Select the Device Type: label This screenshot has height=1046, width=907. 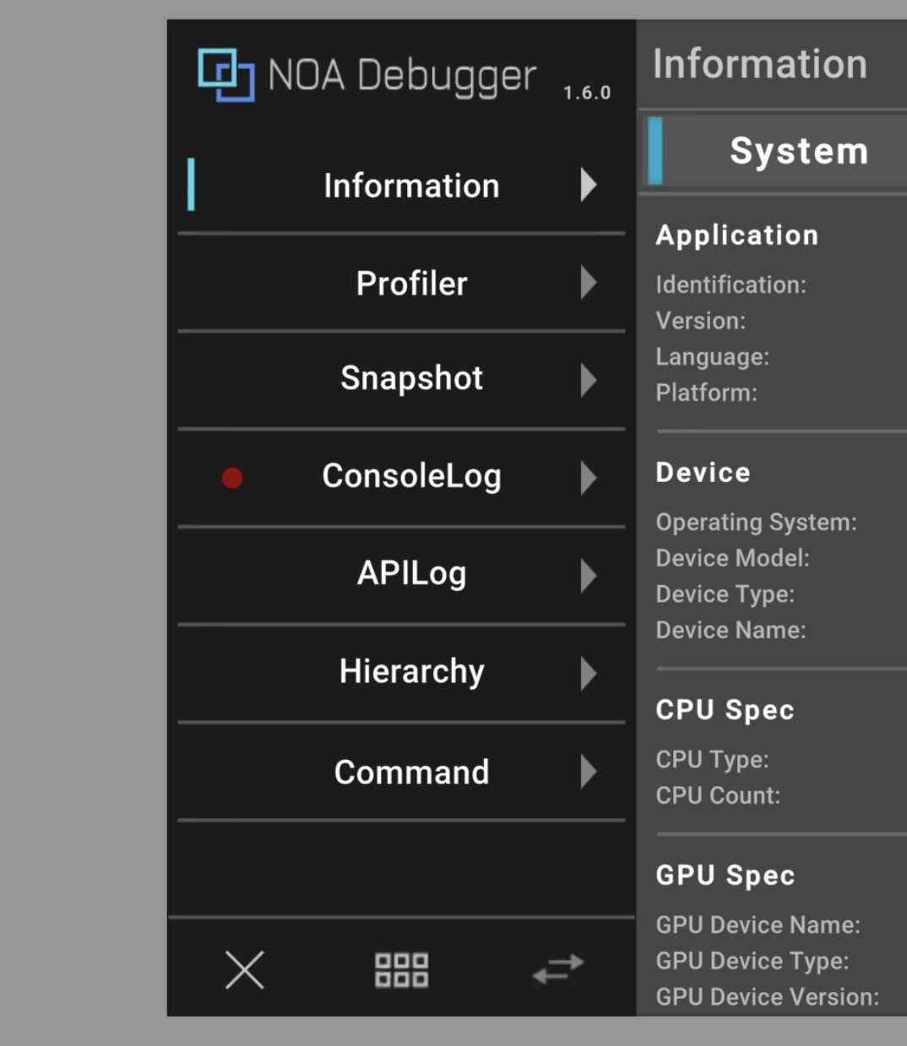(725, 594)
